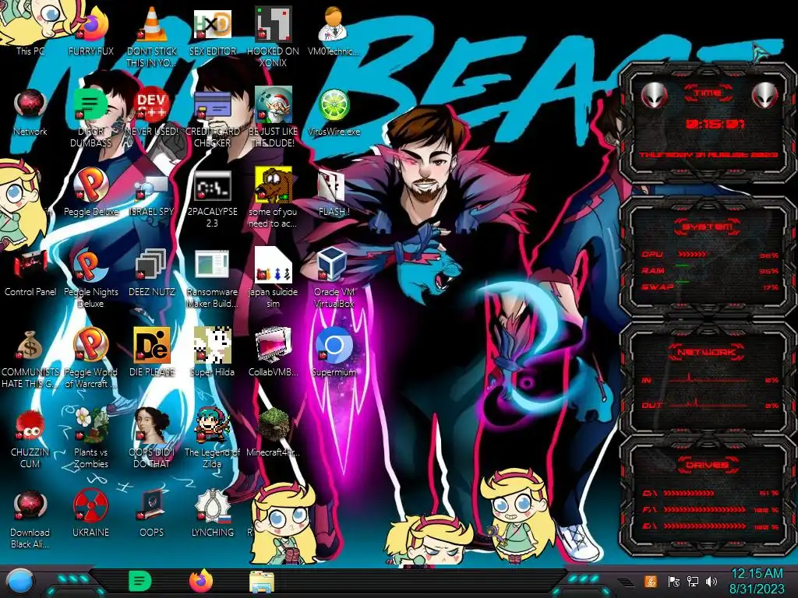Open the Super Hilda game icon
This screenshot has height=598, width=798.
(212, 353)
